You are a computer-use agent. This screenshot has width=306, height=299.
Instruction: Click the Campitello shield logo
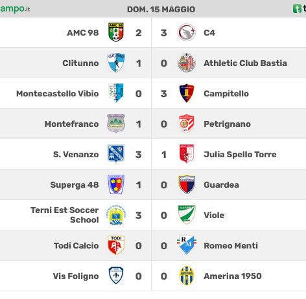[x=187, y=93]
